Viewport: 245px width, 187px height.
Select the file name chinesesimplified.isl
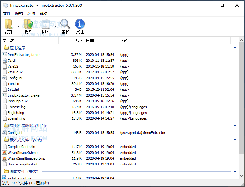pos(22,164)
